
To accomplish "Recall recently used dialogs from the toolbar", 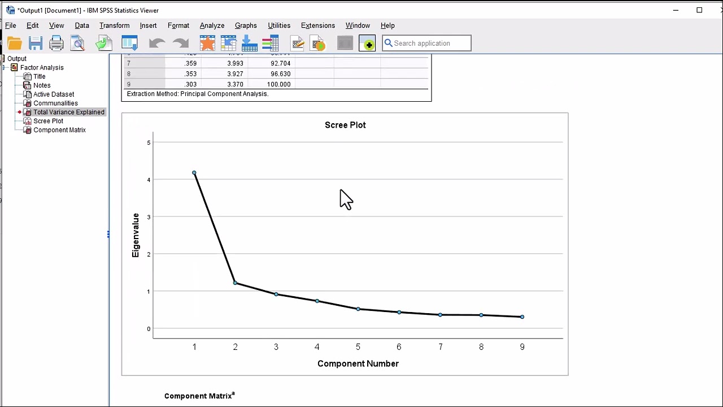I will point(129,43).
